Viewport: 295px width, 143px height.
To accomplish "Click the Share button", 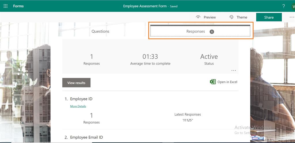I will tap(269, 17).
